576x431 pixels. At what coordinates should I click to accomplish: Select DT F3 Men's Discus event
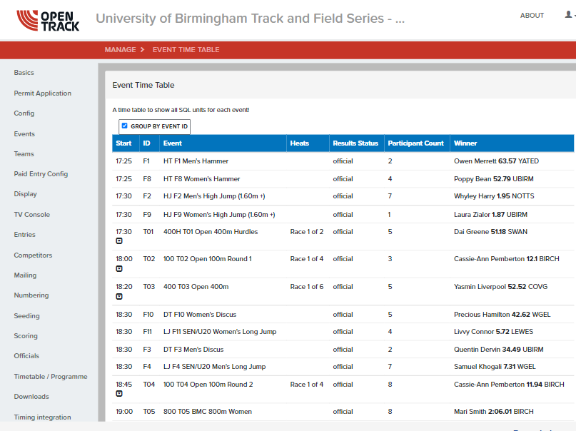[x=193, y=350]
